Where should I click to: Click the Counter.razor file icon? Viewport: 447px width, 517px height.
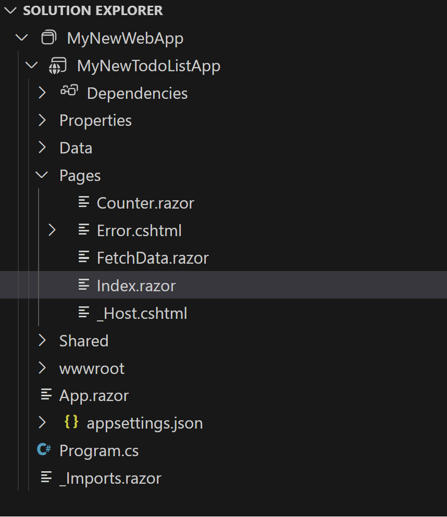83,203
